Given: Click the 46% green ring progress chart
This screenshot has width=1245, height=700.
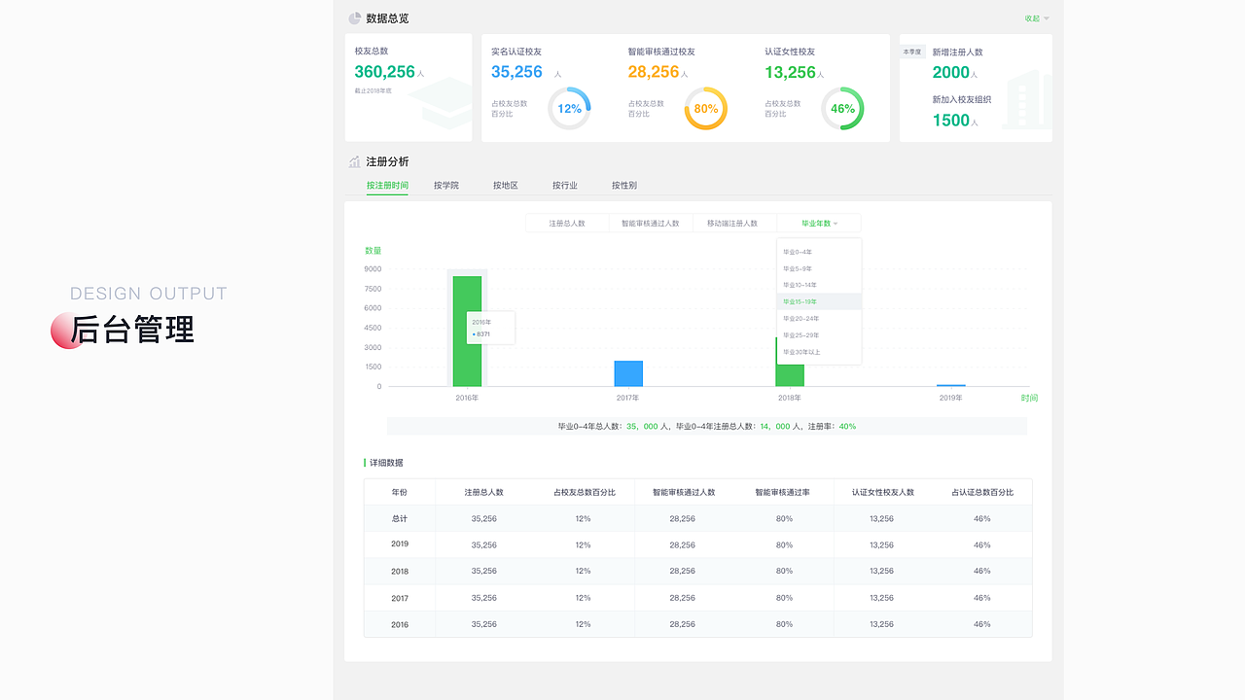Looking at the screenshot, I should tap(842, 109).
